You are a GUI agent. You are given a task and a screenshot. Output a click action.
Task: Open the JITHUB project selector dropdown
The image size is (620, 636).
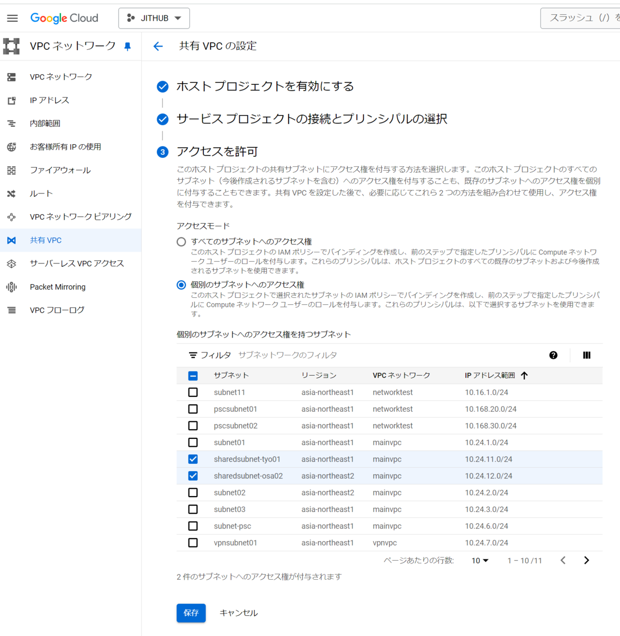tap(154, 18)
